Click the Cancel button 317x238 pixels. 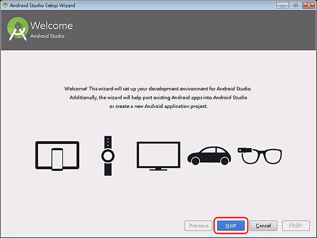[x=263, y=225]
